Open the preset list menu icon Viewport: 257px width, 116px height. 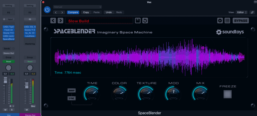pos(227,21)
